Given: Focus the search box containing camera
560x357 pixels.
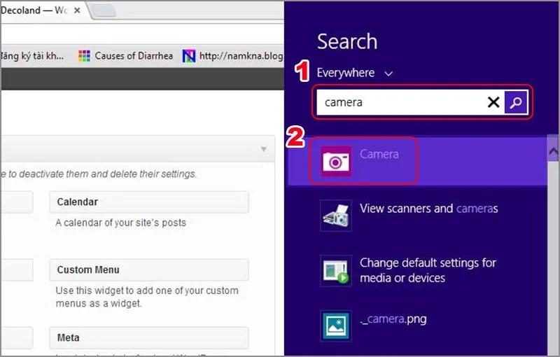Looking at the screenshot, I should pyautogui.click(x=399, y=103).
